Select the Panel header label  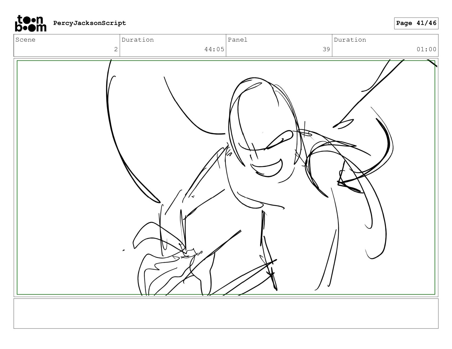pyautogui.click(x=238, y=40)
